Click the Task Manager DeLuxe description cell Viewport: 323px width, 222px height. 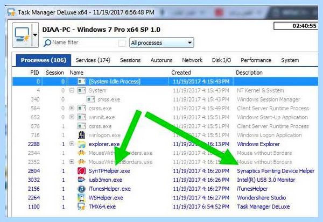pos(263,206)
